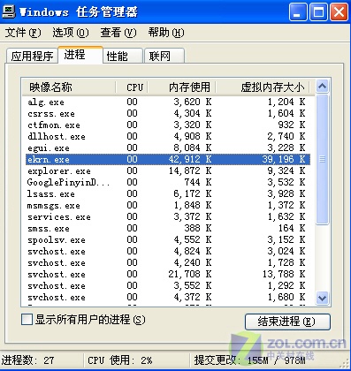Viewport: 351px width, 371px height.
Task: Select the dllhost.exe process
Action: 168,136
